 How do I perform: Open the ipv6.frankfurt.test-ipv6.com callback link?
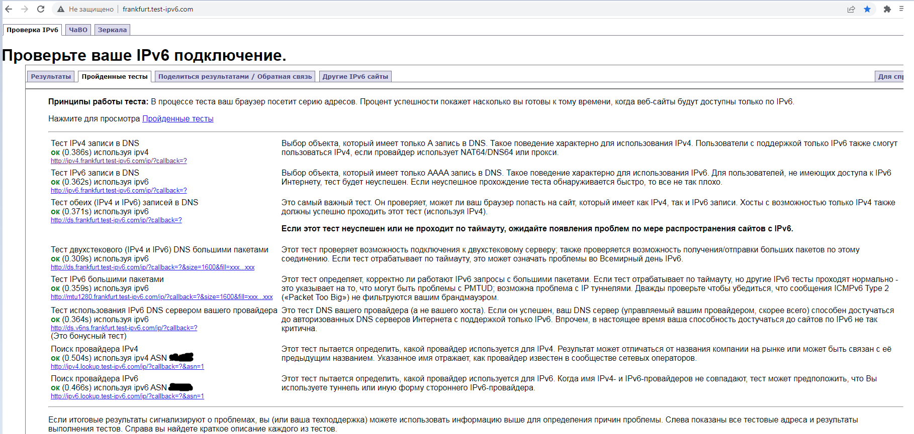[119, 191]
